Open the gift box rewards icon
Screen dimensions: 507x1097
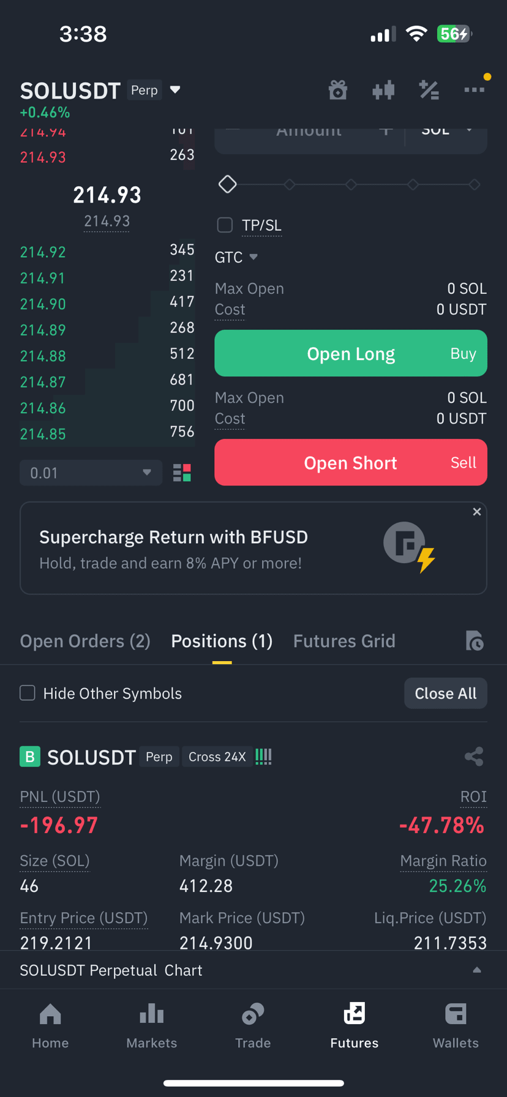pyautogui.click(x=338, y=90)
